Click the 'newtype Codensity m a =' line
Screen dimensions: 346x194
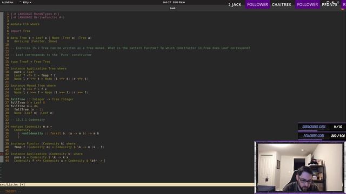point(31,127)
